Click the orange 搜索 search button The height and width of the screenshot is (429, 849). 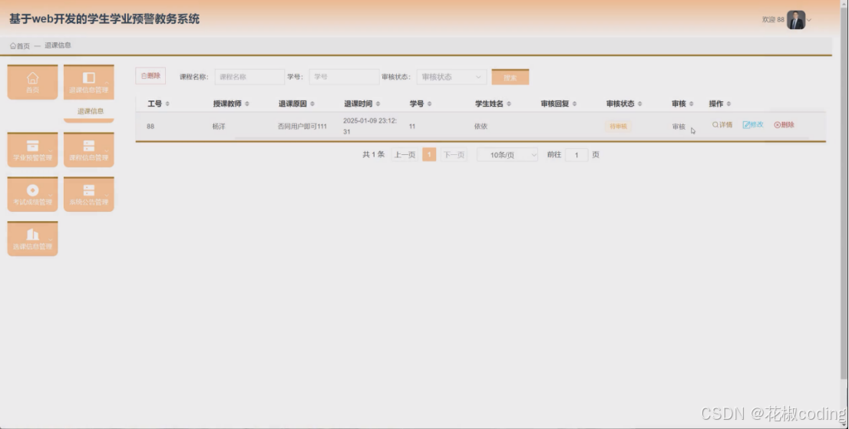[510, 78]
